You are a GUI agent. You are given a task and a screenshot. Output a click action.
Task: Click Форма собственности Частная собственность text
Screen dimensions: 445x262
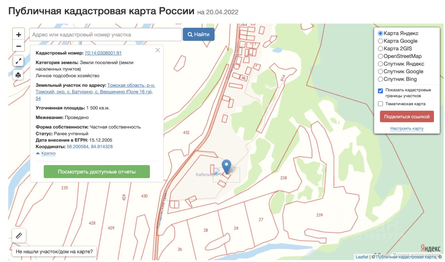pos(88,127)
